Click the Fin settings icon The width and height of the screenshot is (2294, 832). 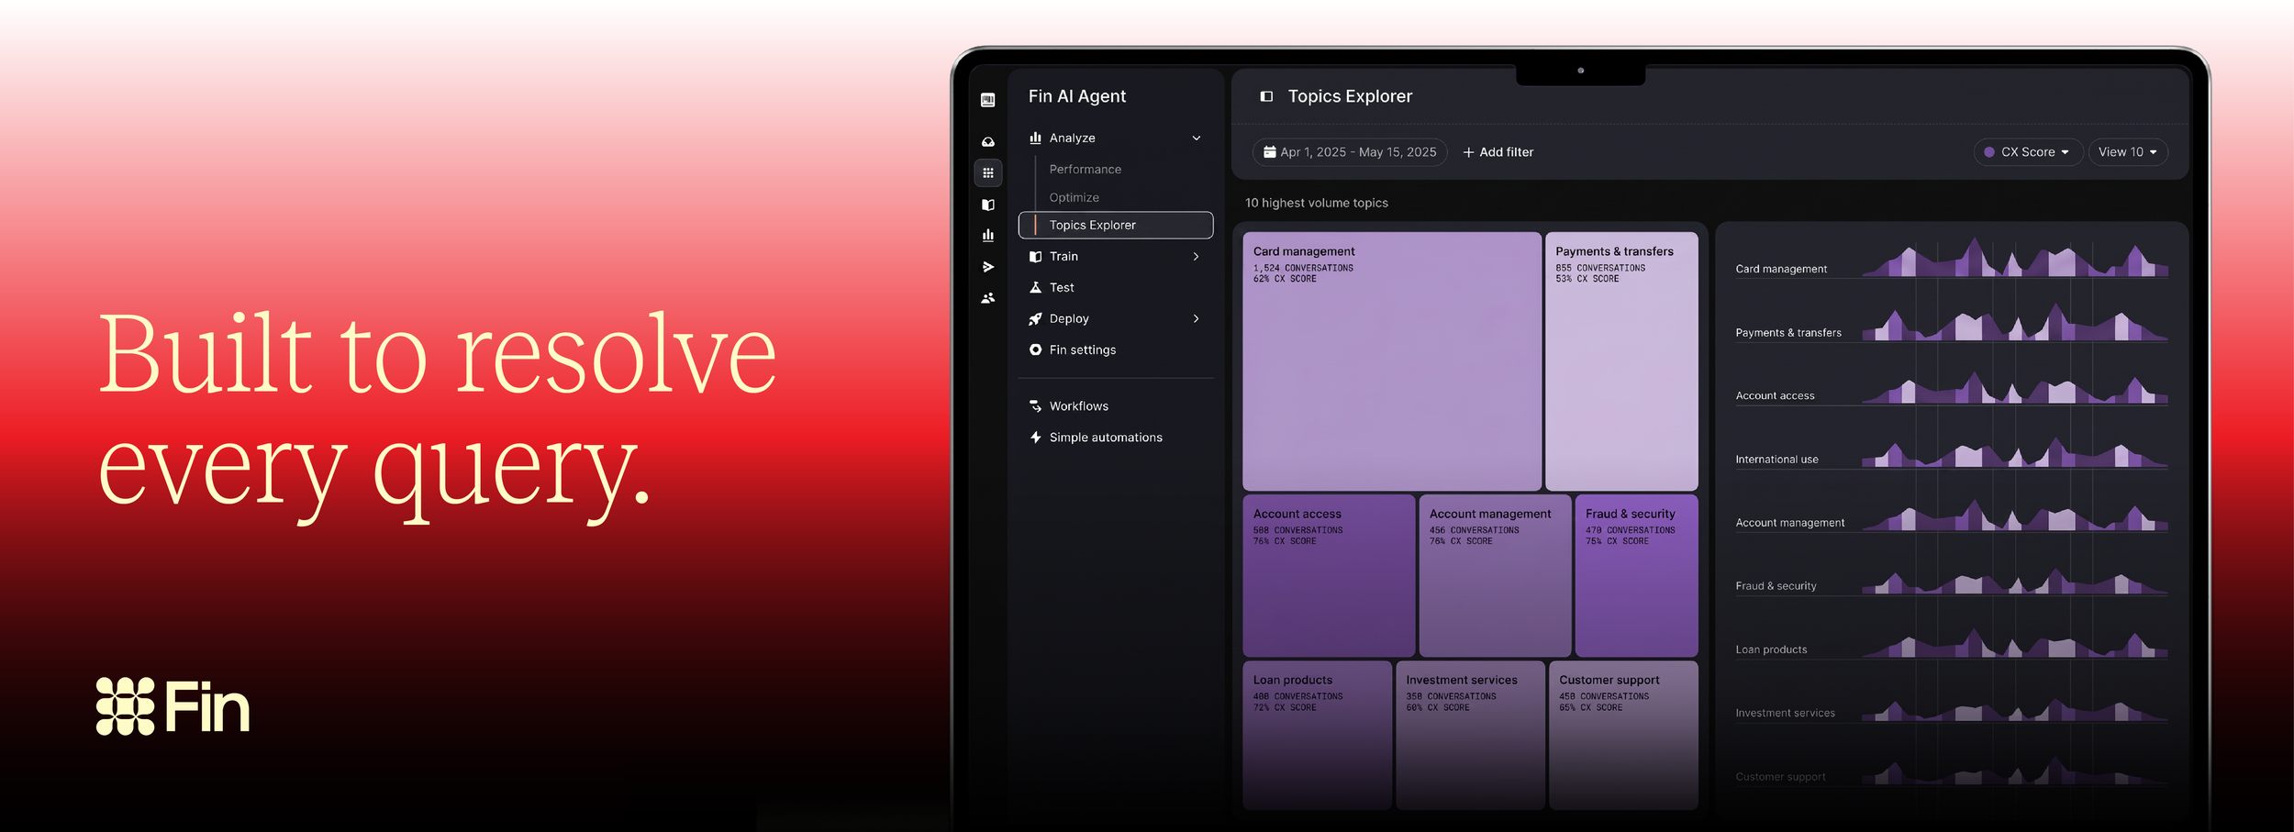[1035, 349]
